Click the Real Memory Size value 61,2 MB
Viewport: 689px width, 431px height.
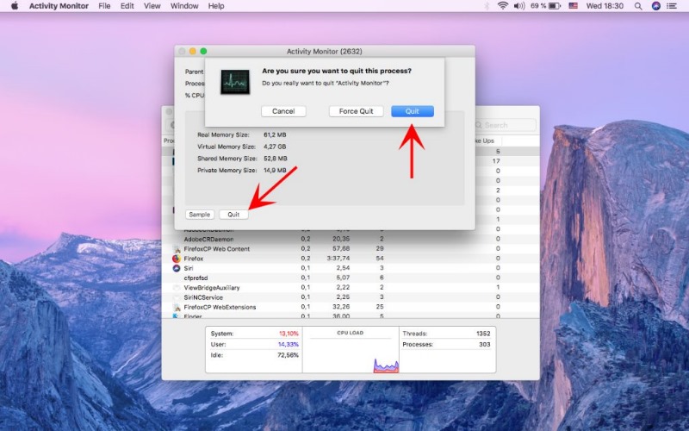click(x=275, y=134)
